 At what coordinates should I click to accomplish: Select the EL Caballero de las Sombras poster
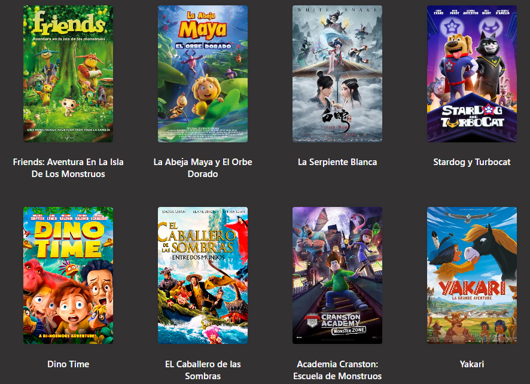click(202, 276)
